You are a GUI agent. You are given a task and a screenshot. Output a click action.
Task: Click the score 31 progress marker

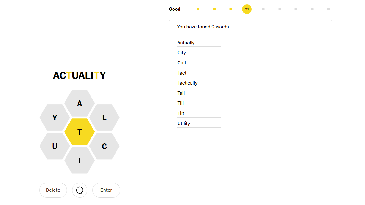pyautogui.click(x=247, y=9)
